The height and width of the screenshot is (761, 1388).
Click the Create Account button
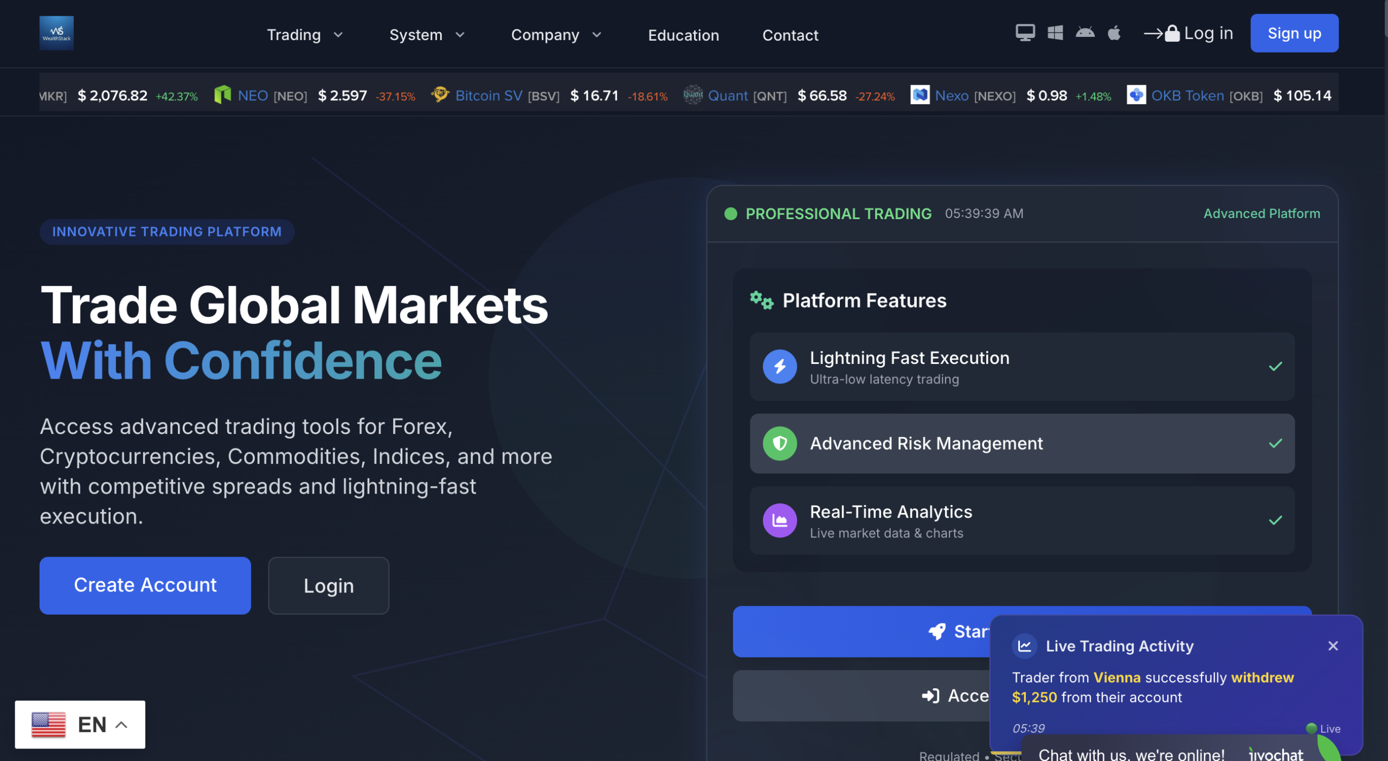(x=145, y=585)
